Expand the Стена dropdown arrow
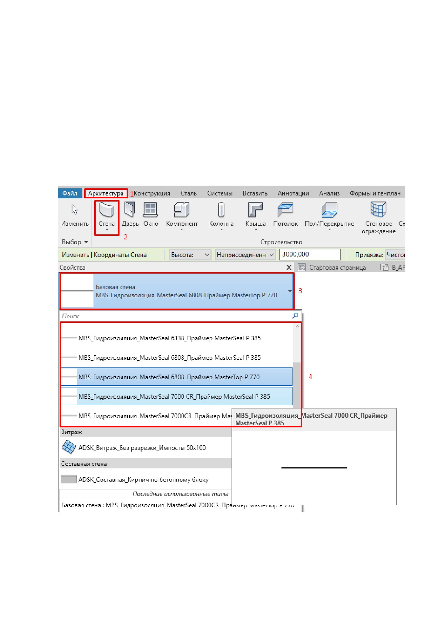Viewport: 442px width, 625px height. 106,230
